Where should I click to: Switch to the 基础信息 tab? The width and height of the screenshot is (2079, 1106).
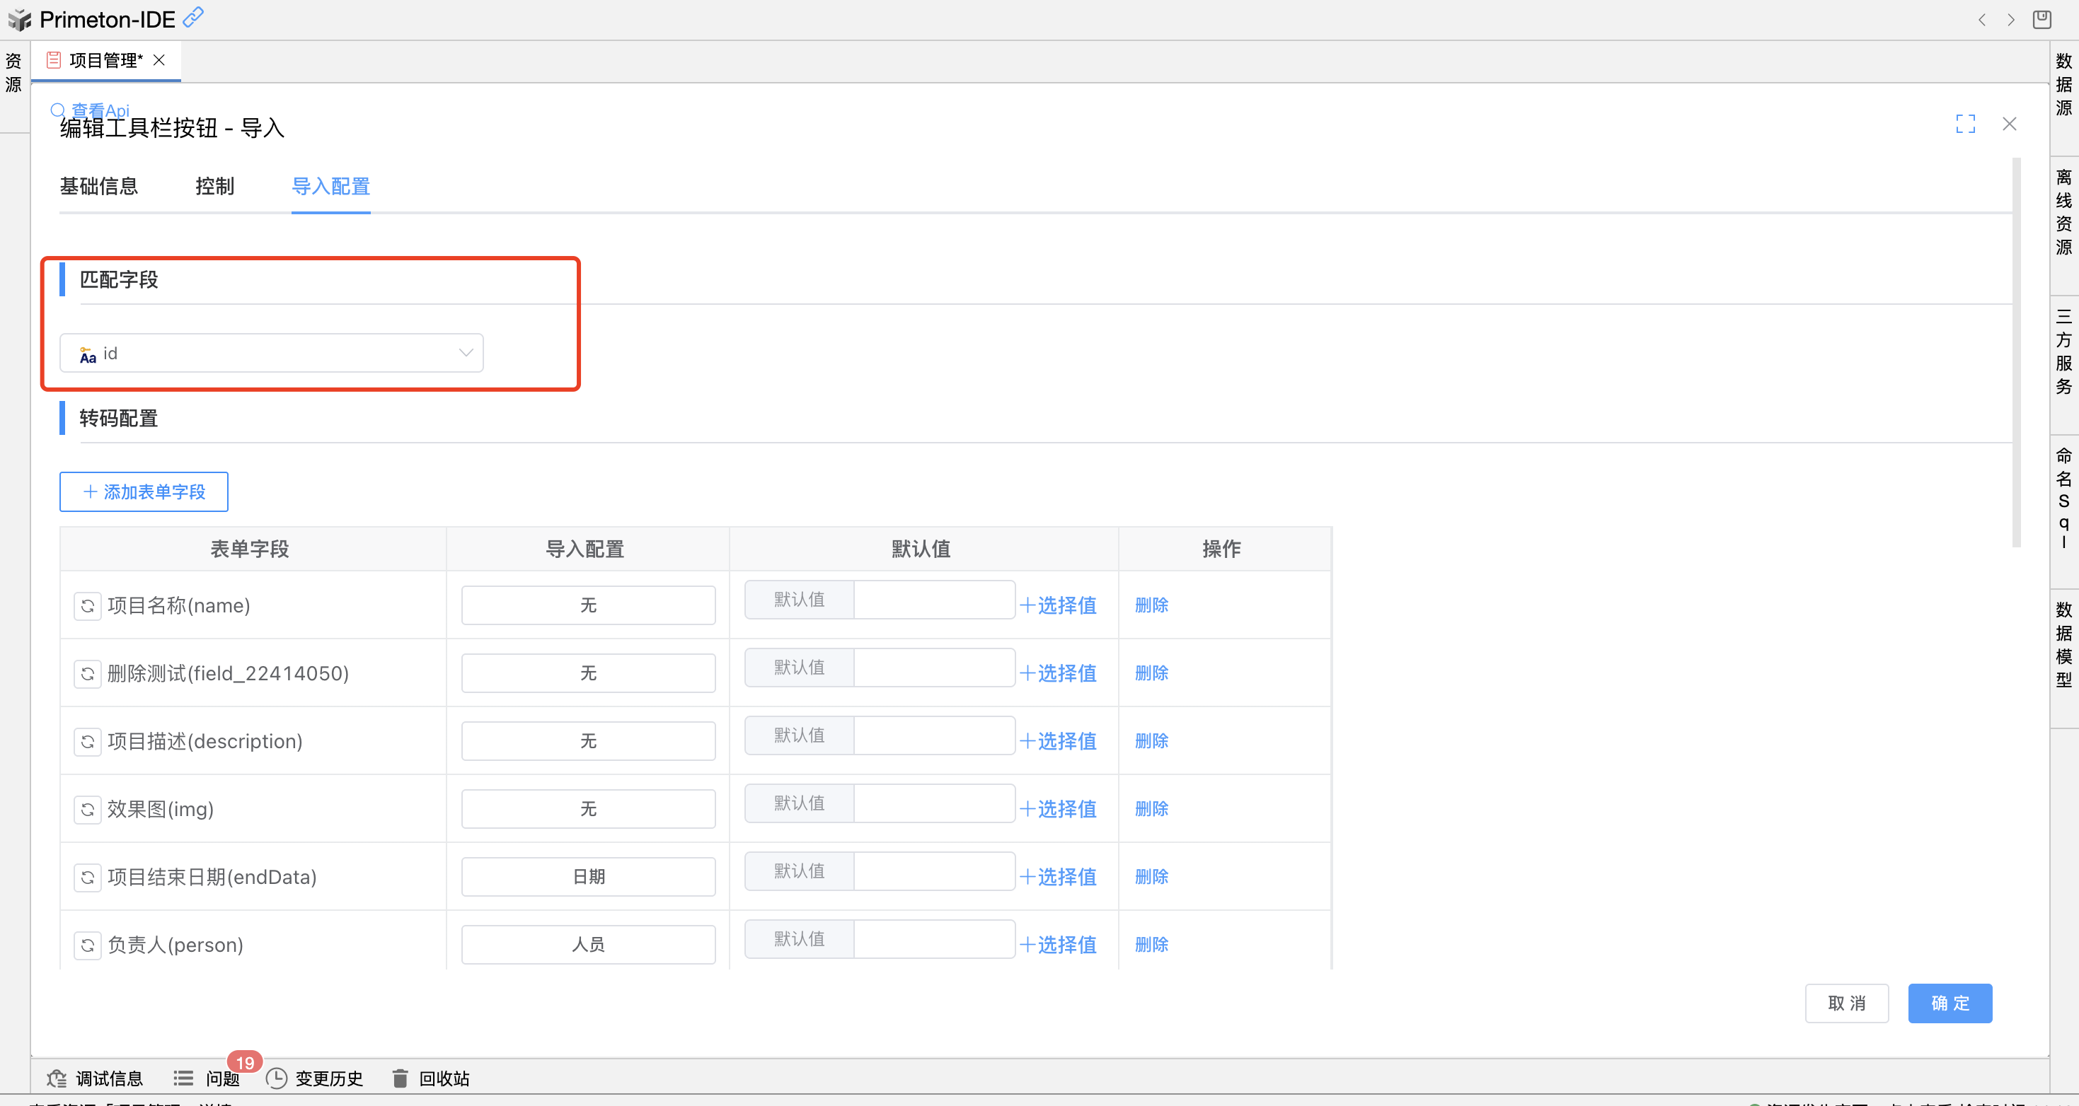(x=98, y=187)
